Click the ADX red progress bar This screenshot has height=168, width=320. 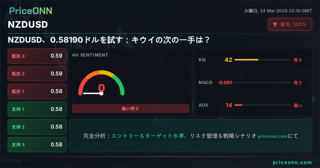[238, 105]
